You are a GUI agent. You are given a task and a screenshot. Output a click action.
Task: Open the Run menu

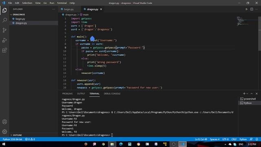click(52, 3)
